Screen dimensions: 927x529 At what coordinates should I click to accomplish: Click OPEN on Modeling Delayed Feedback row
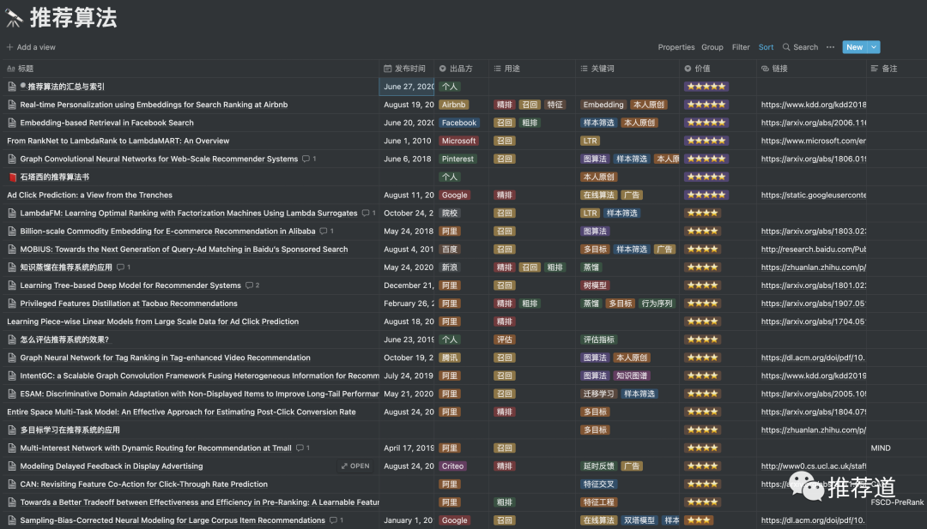coord(355,466)
